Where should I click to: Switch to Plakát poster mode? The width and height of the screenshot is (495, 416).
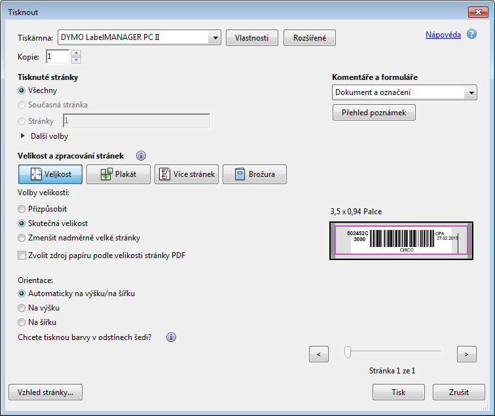coord(119,174)
